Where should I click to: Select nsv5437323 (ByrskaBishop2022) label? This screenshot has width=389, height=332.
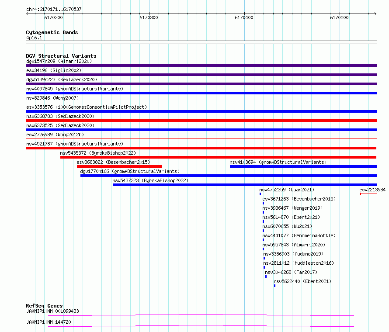(x=150, y=180)
